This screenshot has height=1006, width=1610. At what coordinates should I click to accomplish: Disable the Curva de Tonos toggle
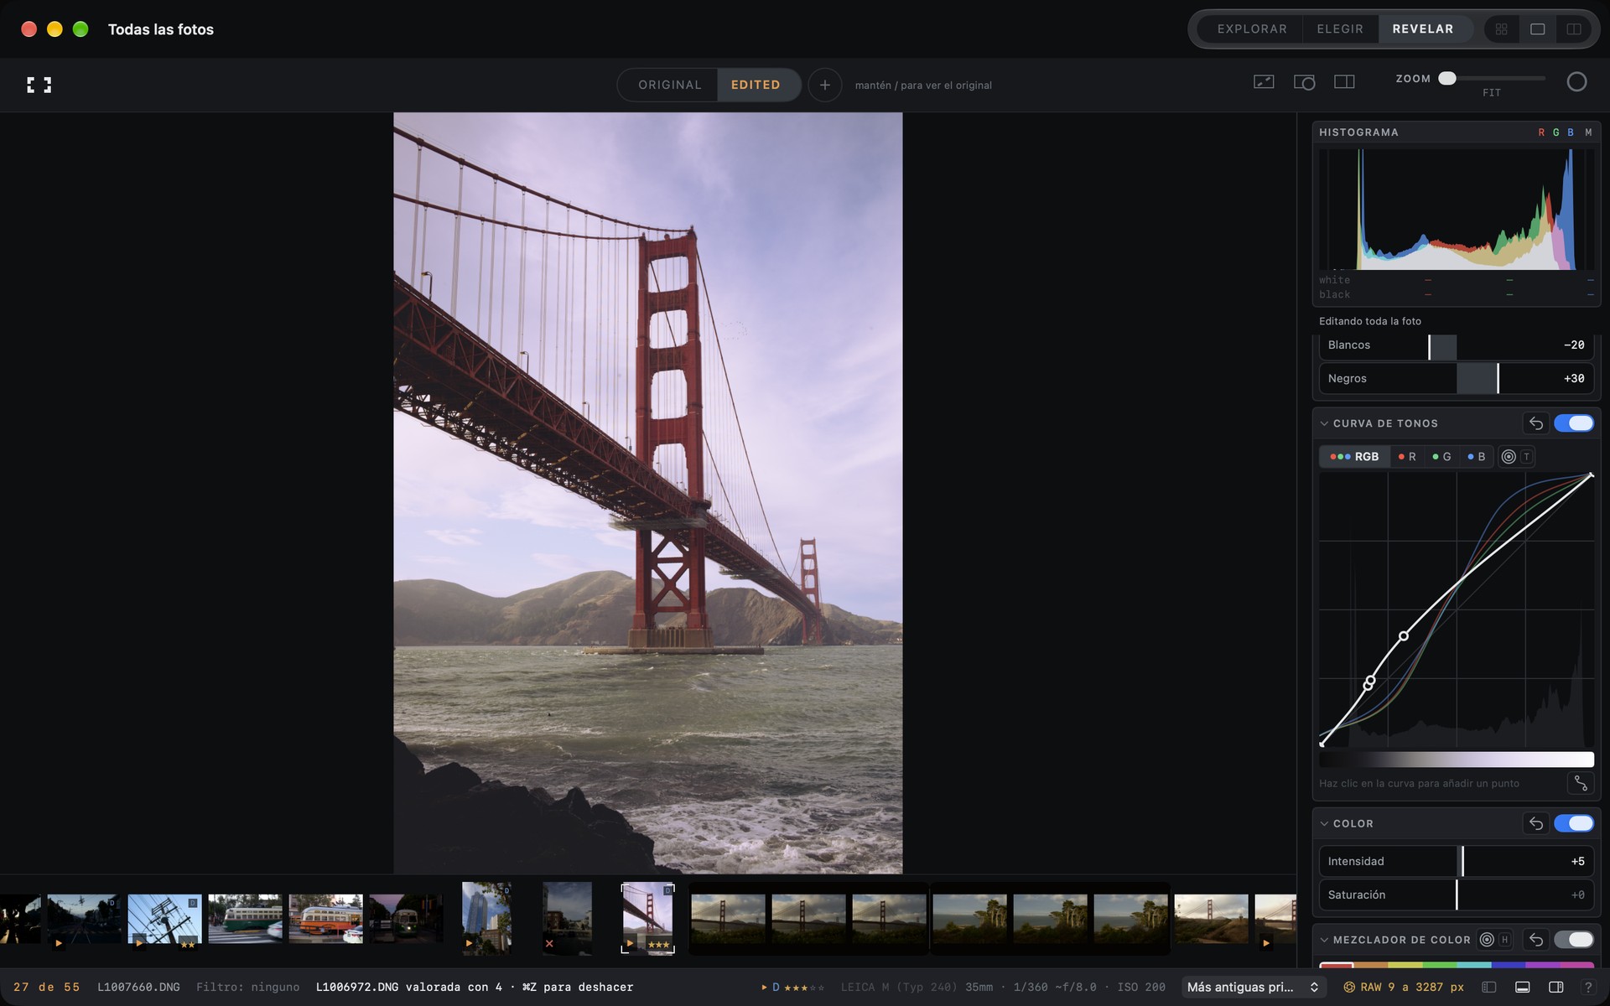tap(1573, 423)
